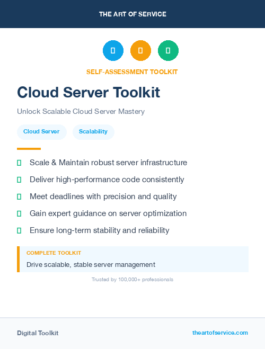Click 'Ensure long-term stability and reliability' text
Image resolution: width=265 pixels, height=349 pixels.
pyautogui.click(x=99, y=230)
